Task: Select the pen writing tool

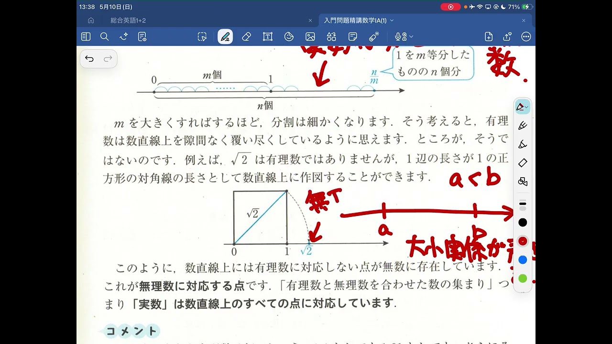Action: tap(225, 36)
